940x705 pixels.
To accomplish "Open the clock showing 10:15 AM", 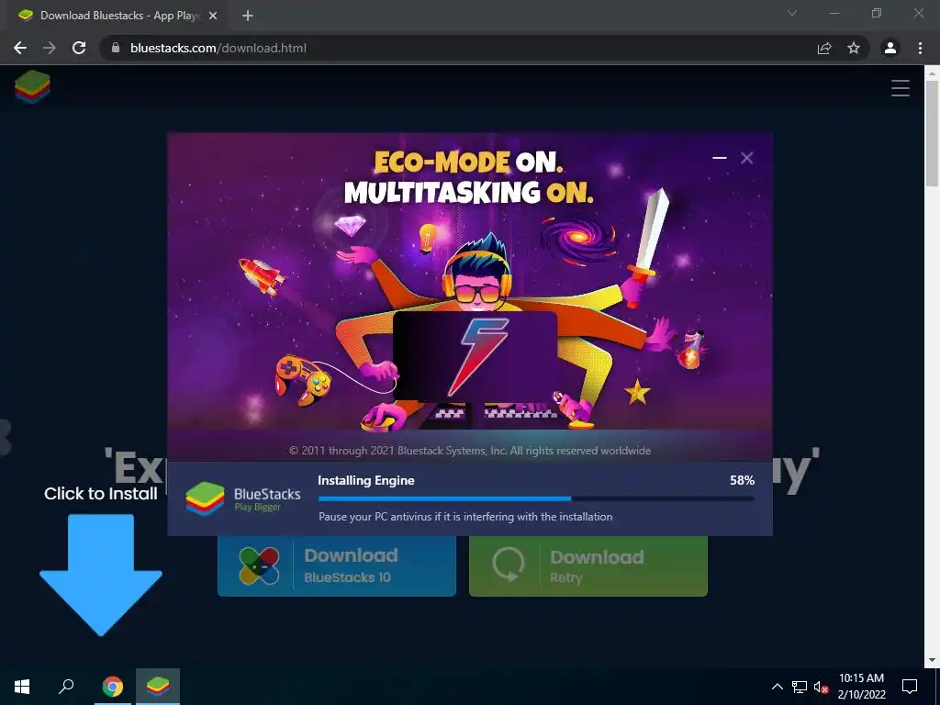I will click(x=861, y=687).
